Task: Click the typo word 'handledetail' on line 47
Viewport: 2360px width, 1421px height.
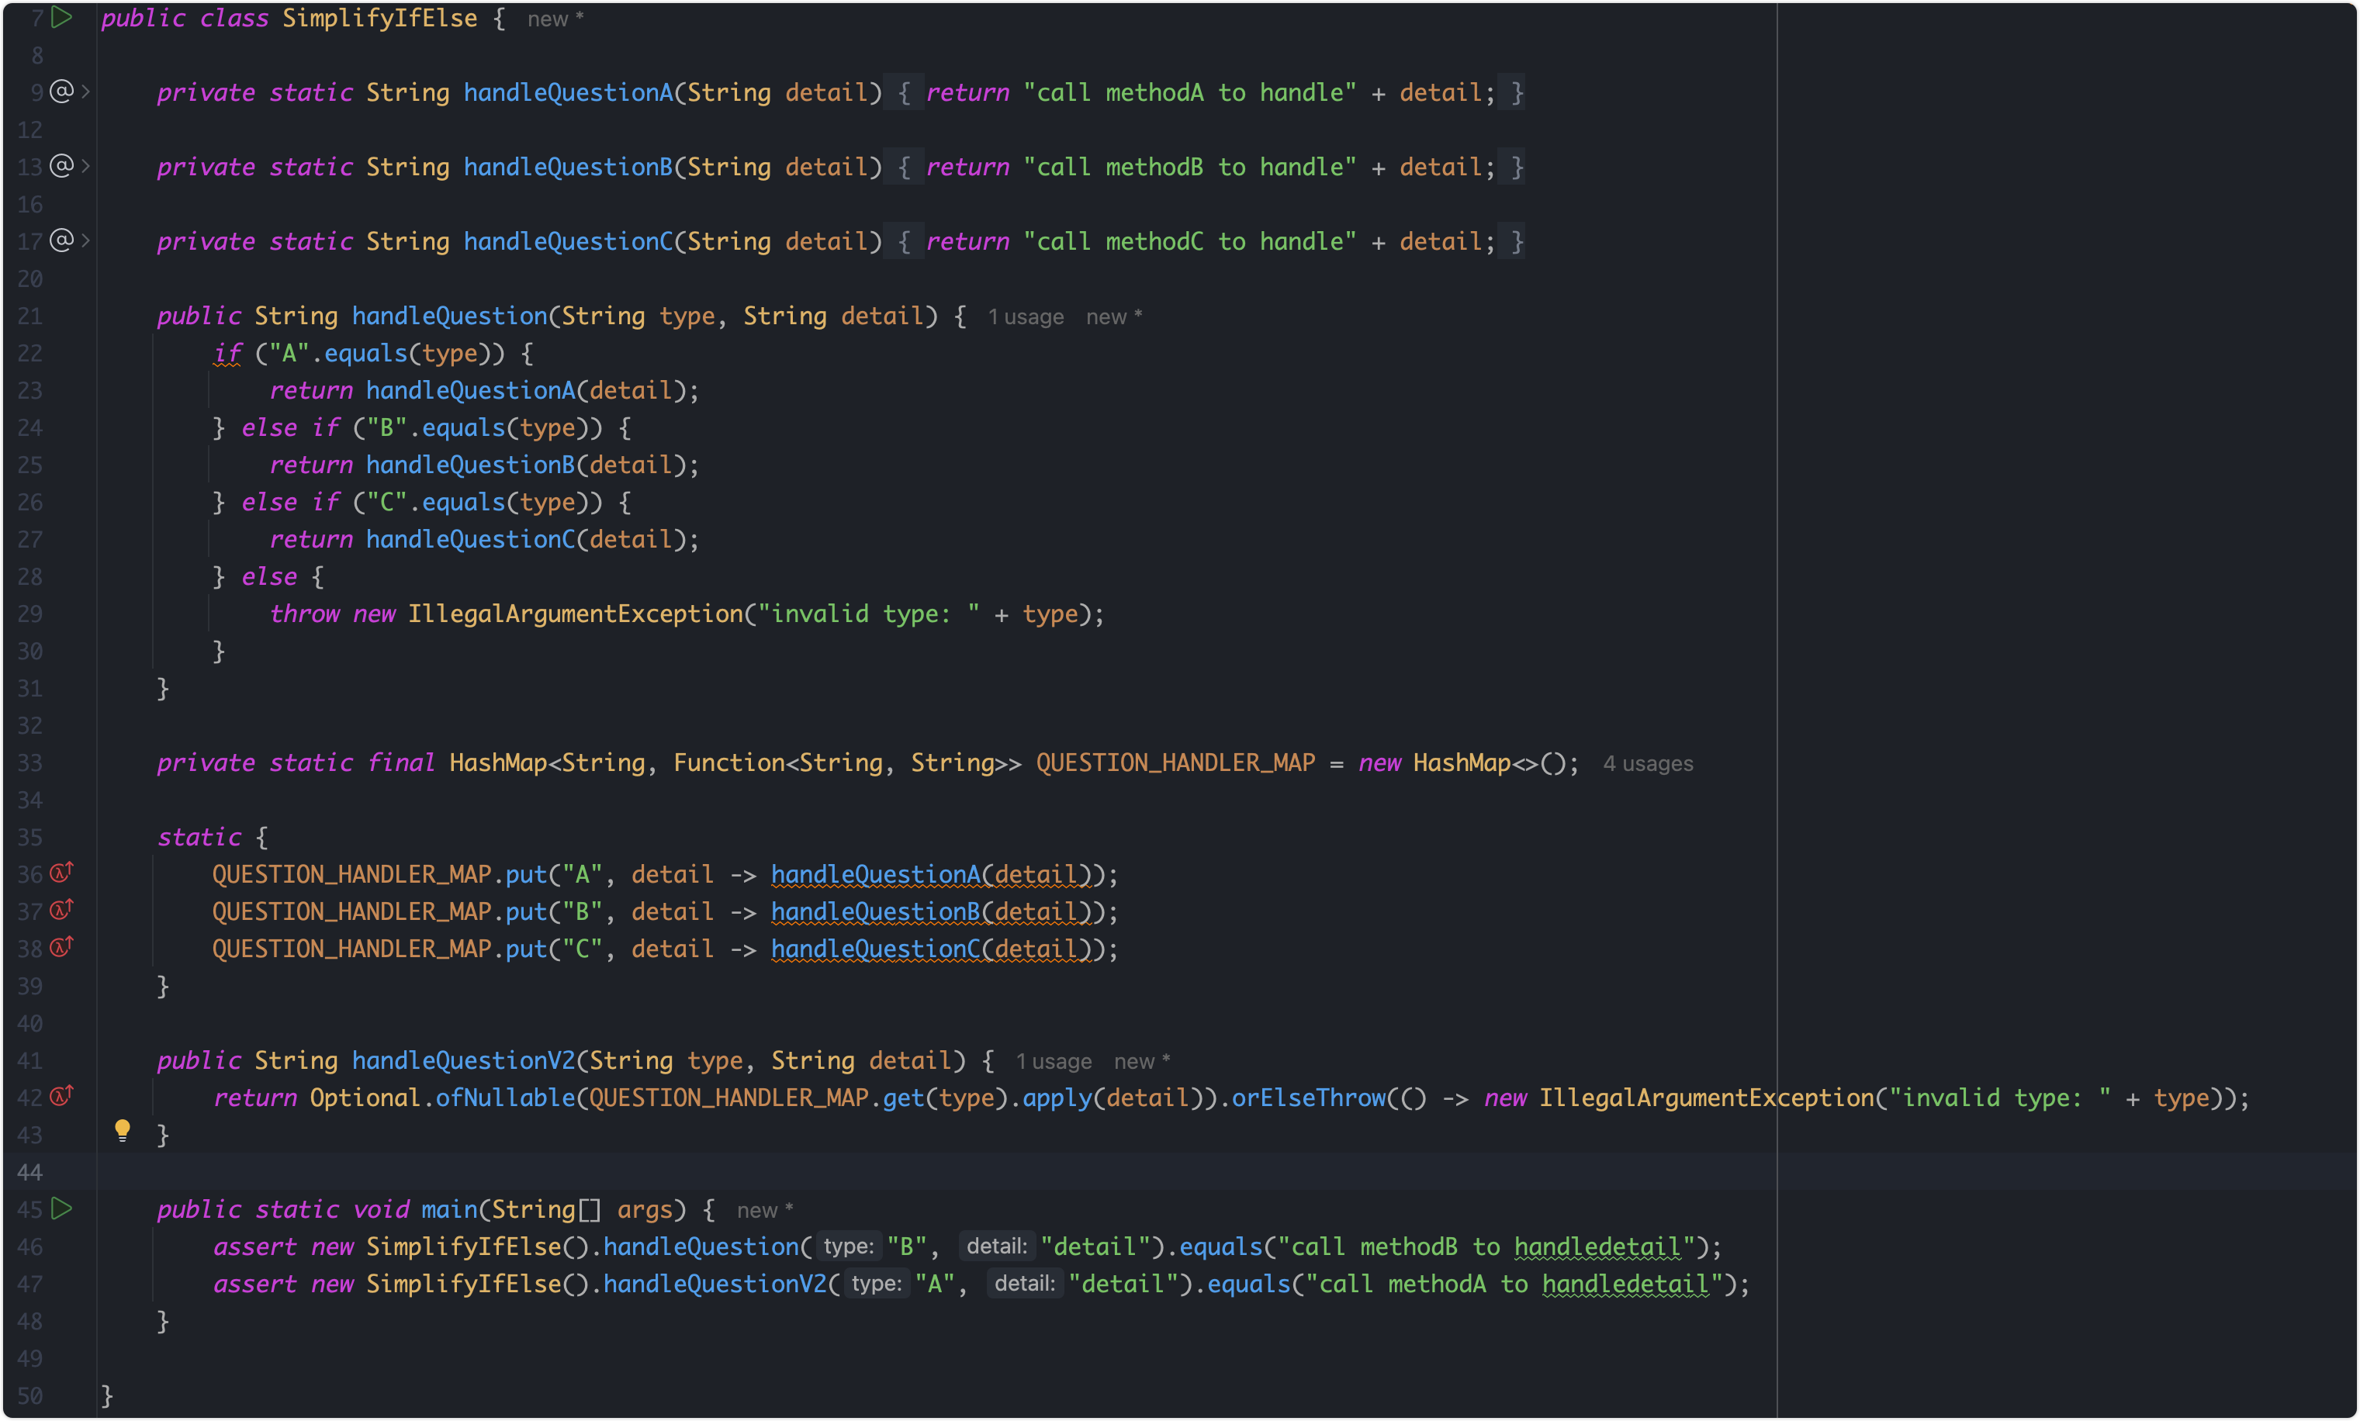Action: click(x=1625, y=1284)
